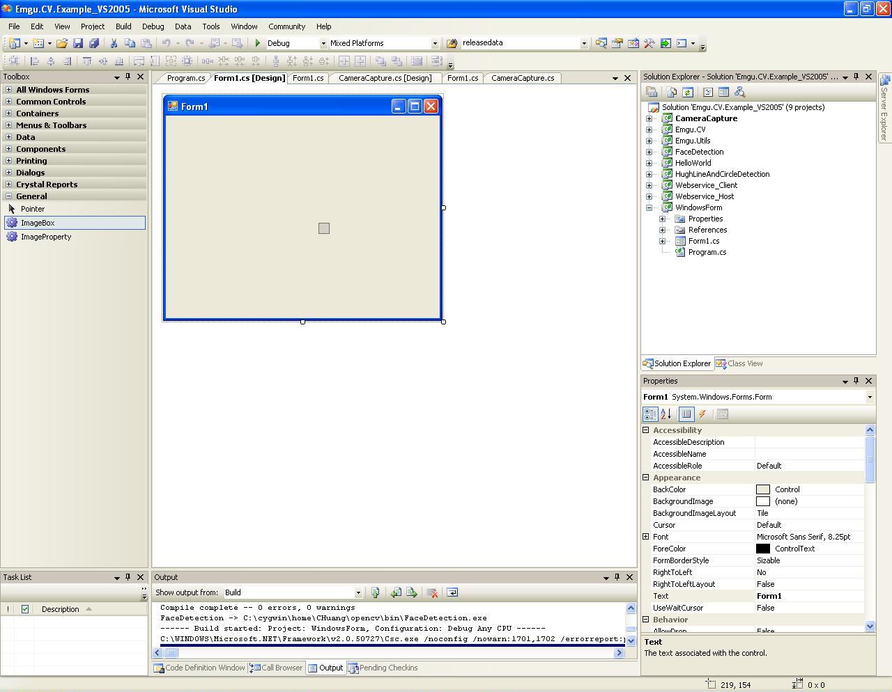Click View Code icon in Solution Explorer

707,92
